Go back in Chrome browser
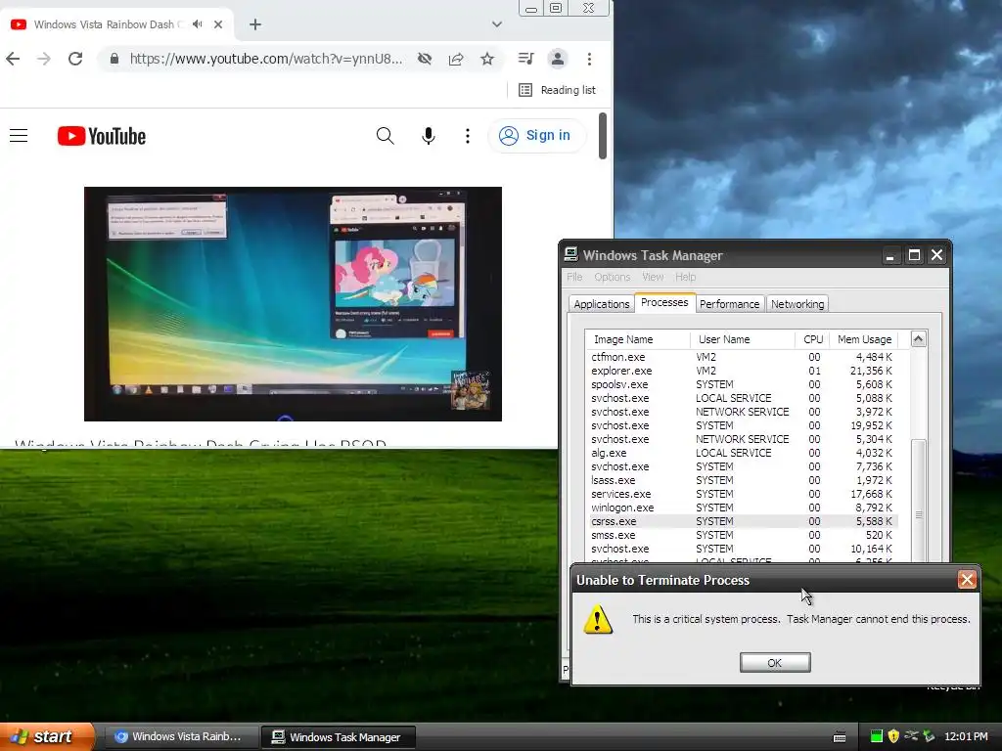1002x751 pixels. point(13,59)
